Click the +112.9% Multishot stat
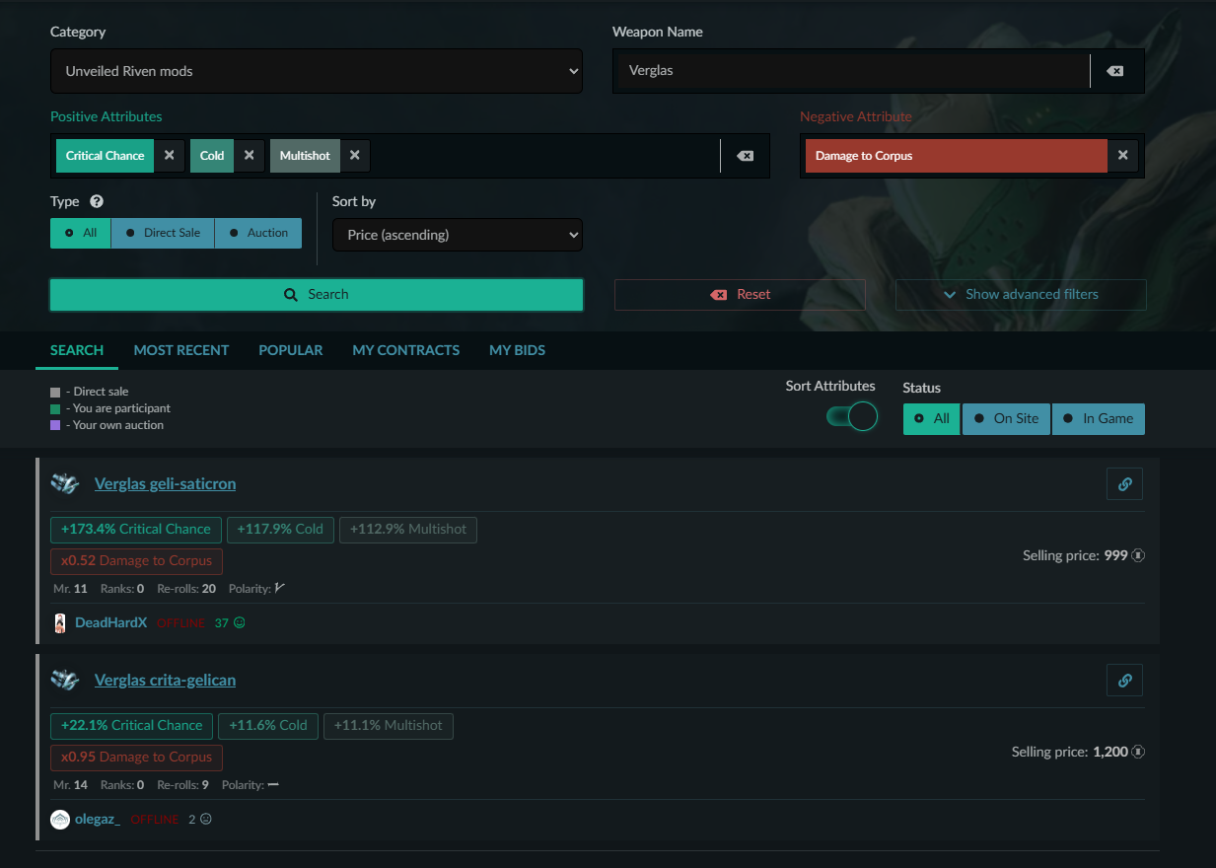 [408, 530]
